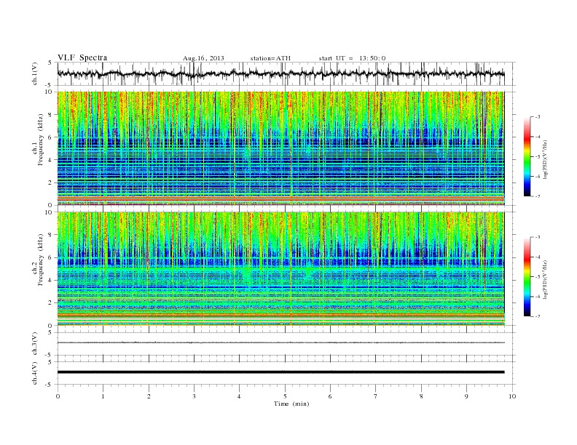The width and height of the screenshot is (577, 445).
Task: Select the ch.2 "Frequency (kHz)" axis label
Action: coord(41,259)
